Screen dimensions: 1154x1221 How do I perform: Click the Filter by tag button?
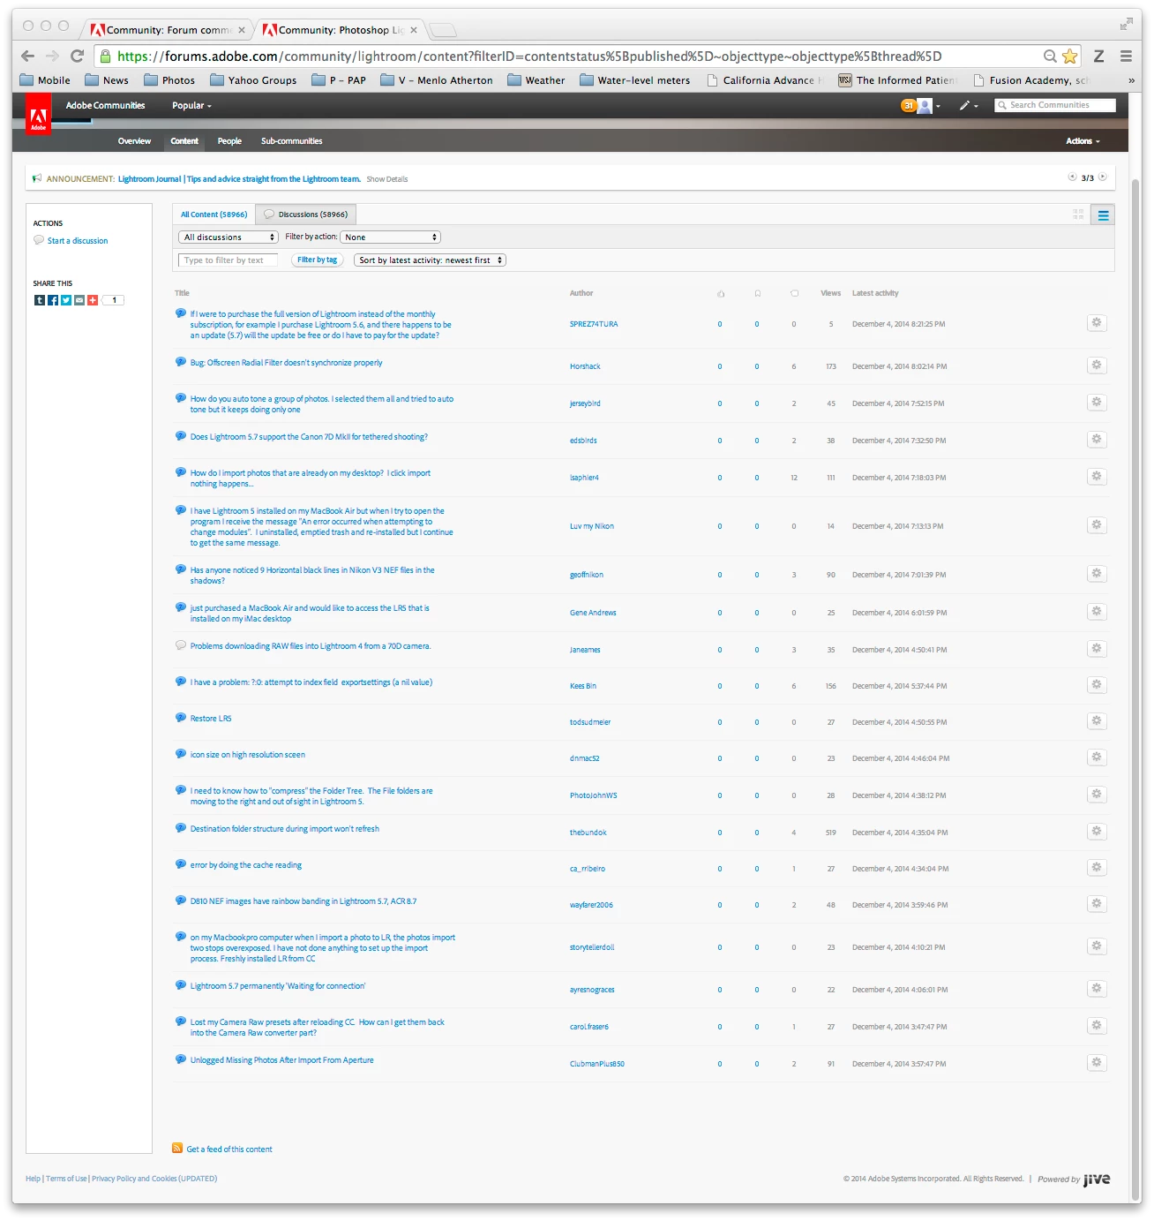(x=317, y=260)
